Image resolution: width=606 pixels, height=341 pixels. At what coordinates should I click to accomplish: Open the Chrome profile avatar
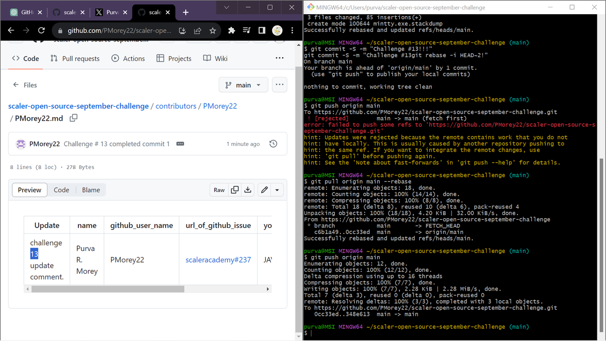277,31
